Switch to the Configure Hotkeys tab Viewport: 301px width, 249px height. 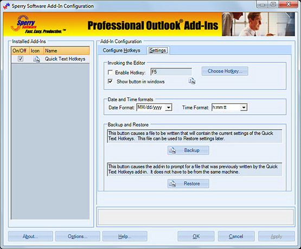[121, 50]
